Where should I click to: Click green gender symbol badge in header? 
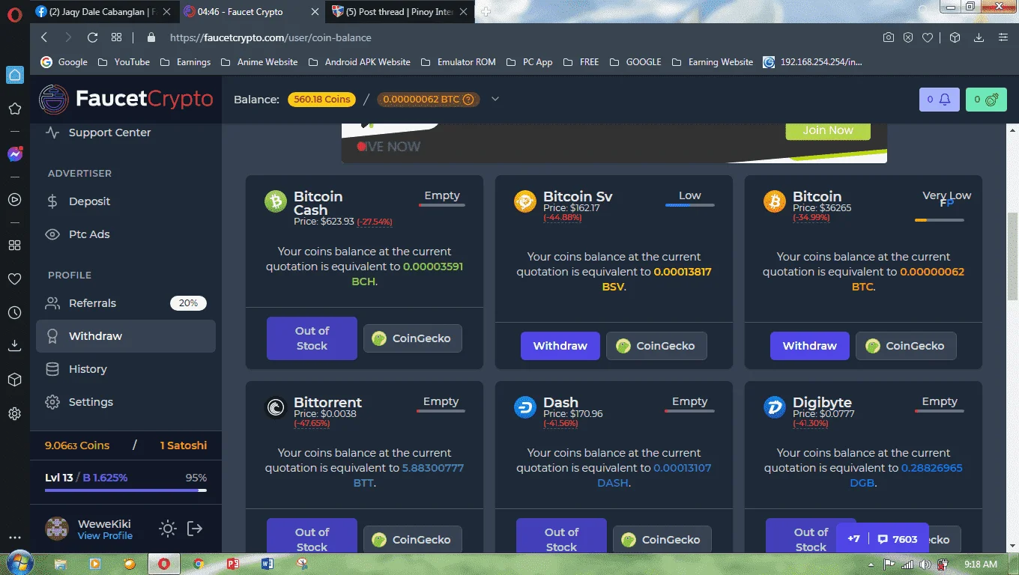tap(986, 100)
